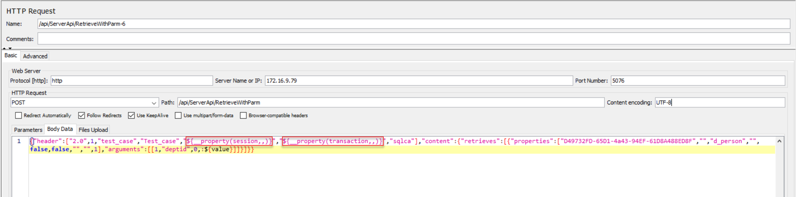
Task: Click the request Name input field
Action: click(x=413, y=24)
